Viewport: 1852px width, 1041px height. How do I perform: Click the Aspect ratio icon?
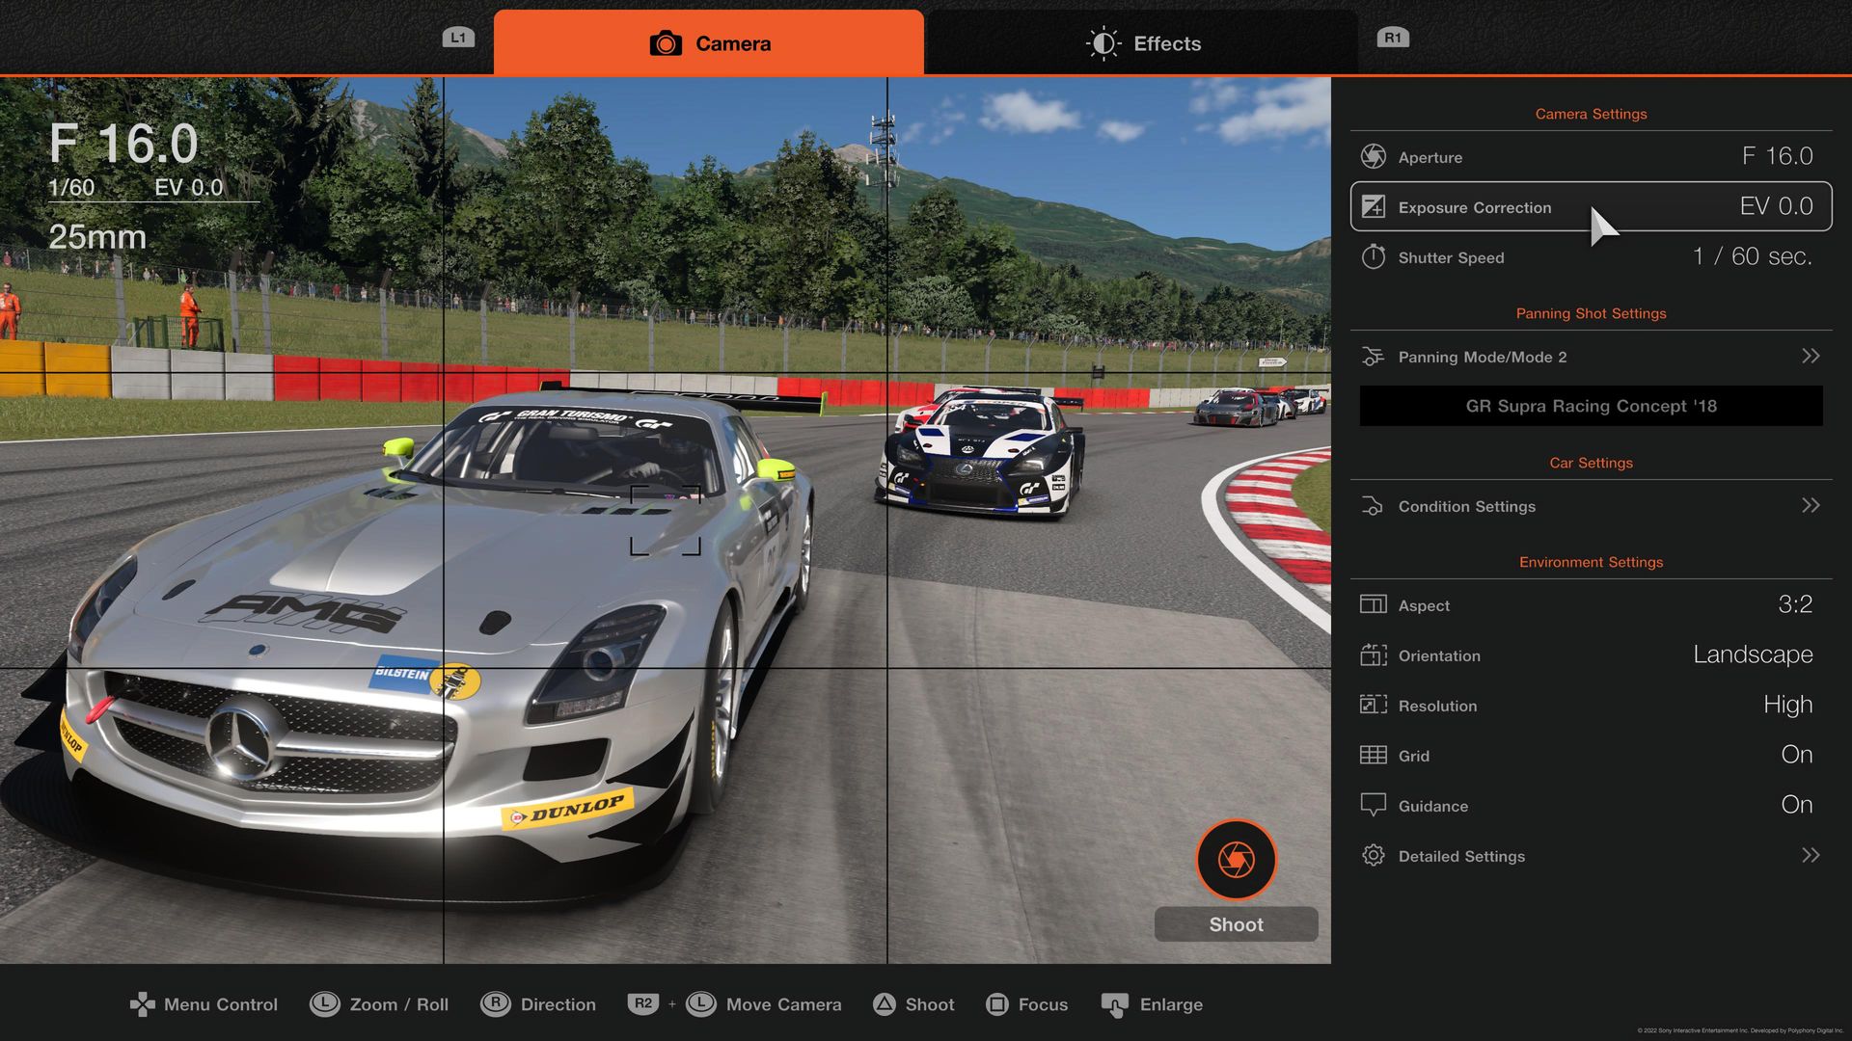[x=1373, y=604]
